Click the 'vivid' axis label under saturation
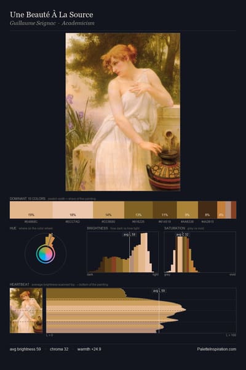This screenshot has height=370, width=246. (x=232, y=274)
